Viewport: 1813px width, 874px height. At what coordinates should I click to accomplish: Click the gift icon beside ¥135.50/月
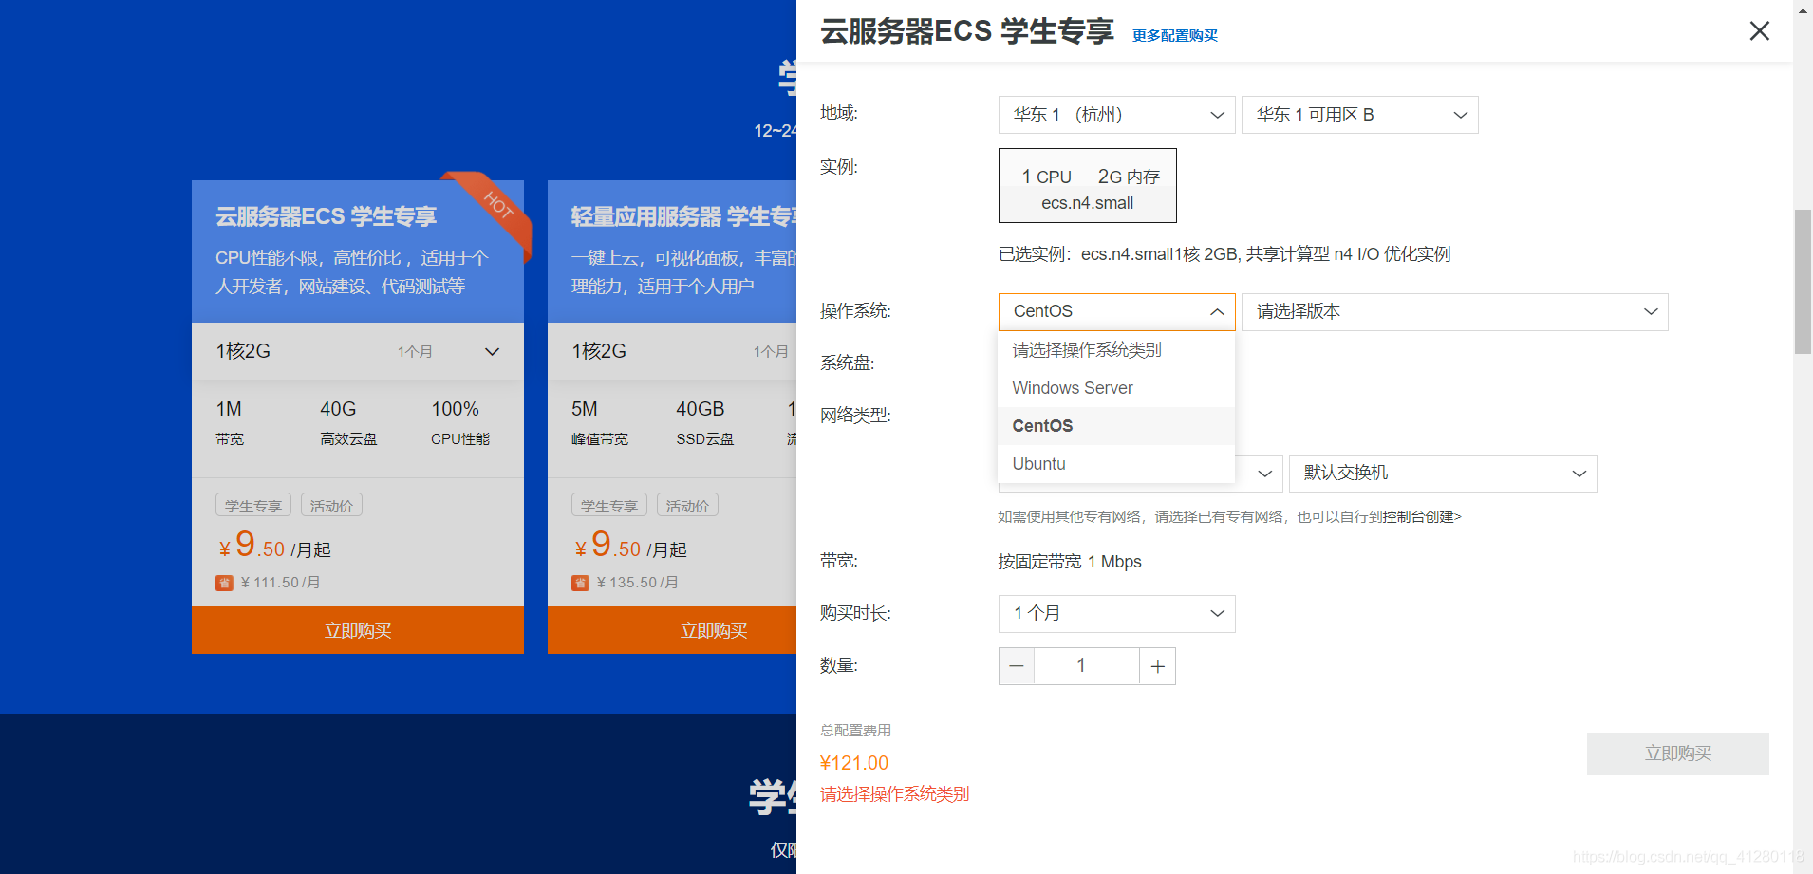pos(580,583)
